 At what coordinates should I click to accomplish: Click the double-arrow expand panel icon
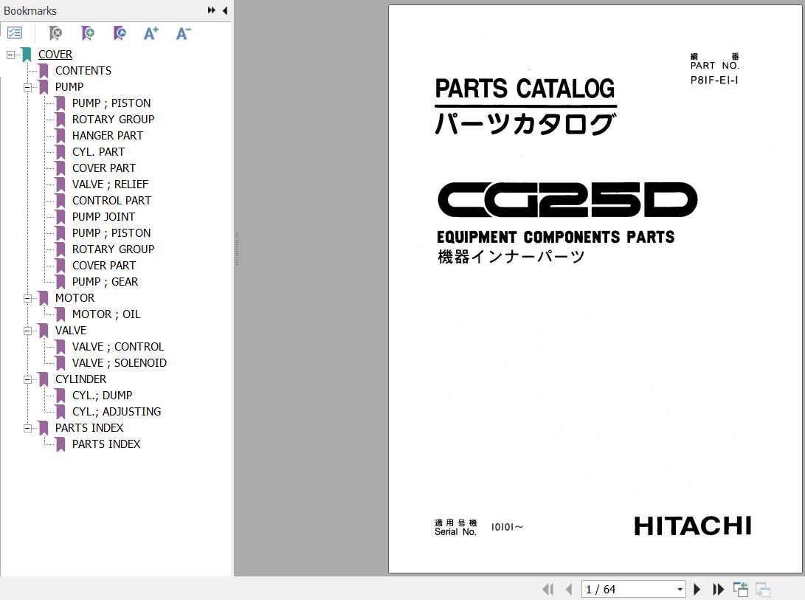point(212,10)
